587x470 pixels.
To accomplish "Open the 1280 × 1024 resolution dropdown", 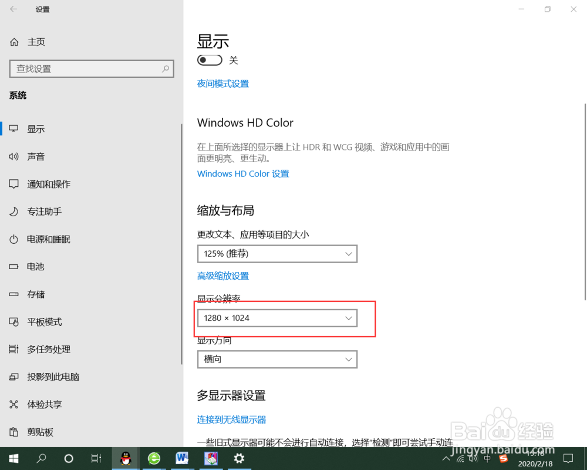I will [277, 317].
